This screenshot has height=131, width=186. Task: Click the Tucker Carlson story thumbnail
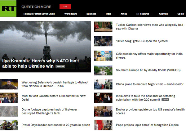point(103,27)
